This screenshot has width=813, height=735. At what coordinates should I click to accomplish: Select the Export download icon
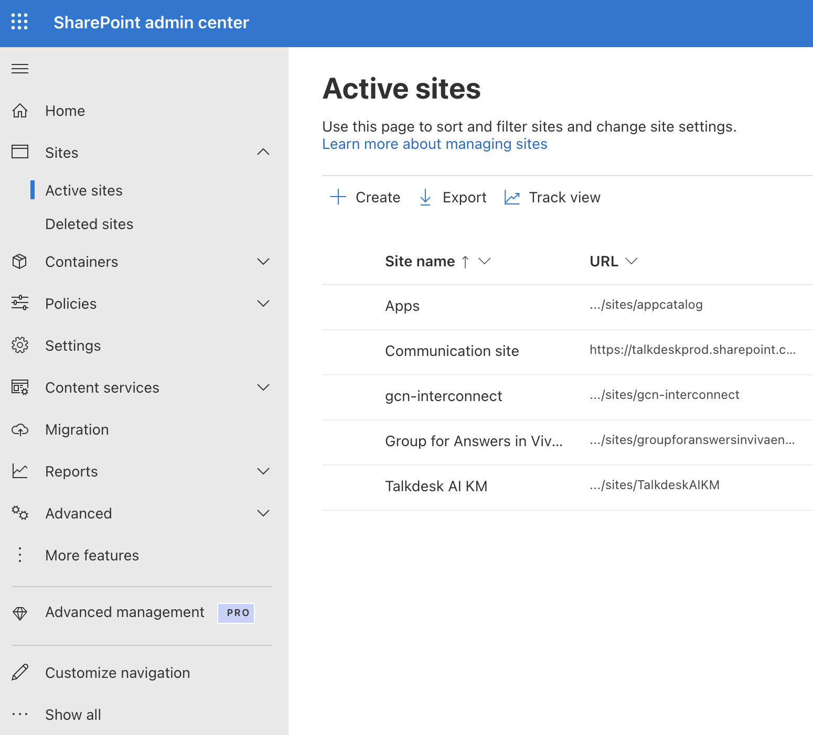tap(425, 197)
